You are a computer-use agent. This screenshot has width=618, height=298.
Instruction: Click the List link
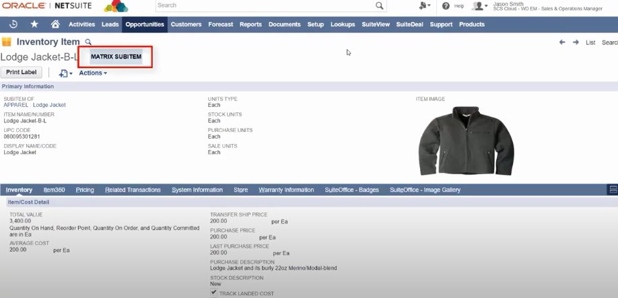(x=590, y=42)
